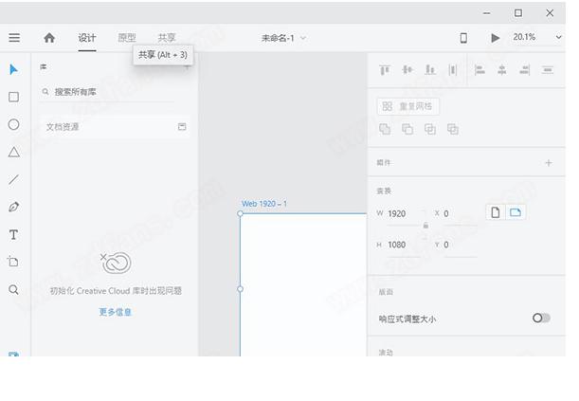
Task: Click the Y position field
Action: [461, 246]
